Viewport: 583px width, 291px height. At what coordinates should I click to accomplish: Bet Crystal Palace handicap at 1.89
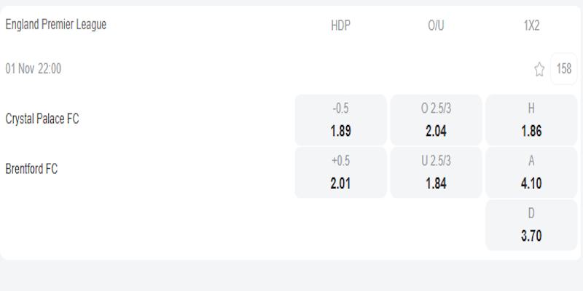coord(340,132)
